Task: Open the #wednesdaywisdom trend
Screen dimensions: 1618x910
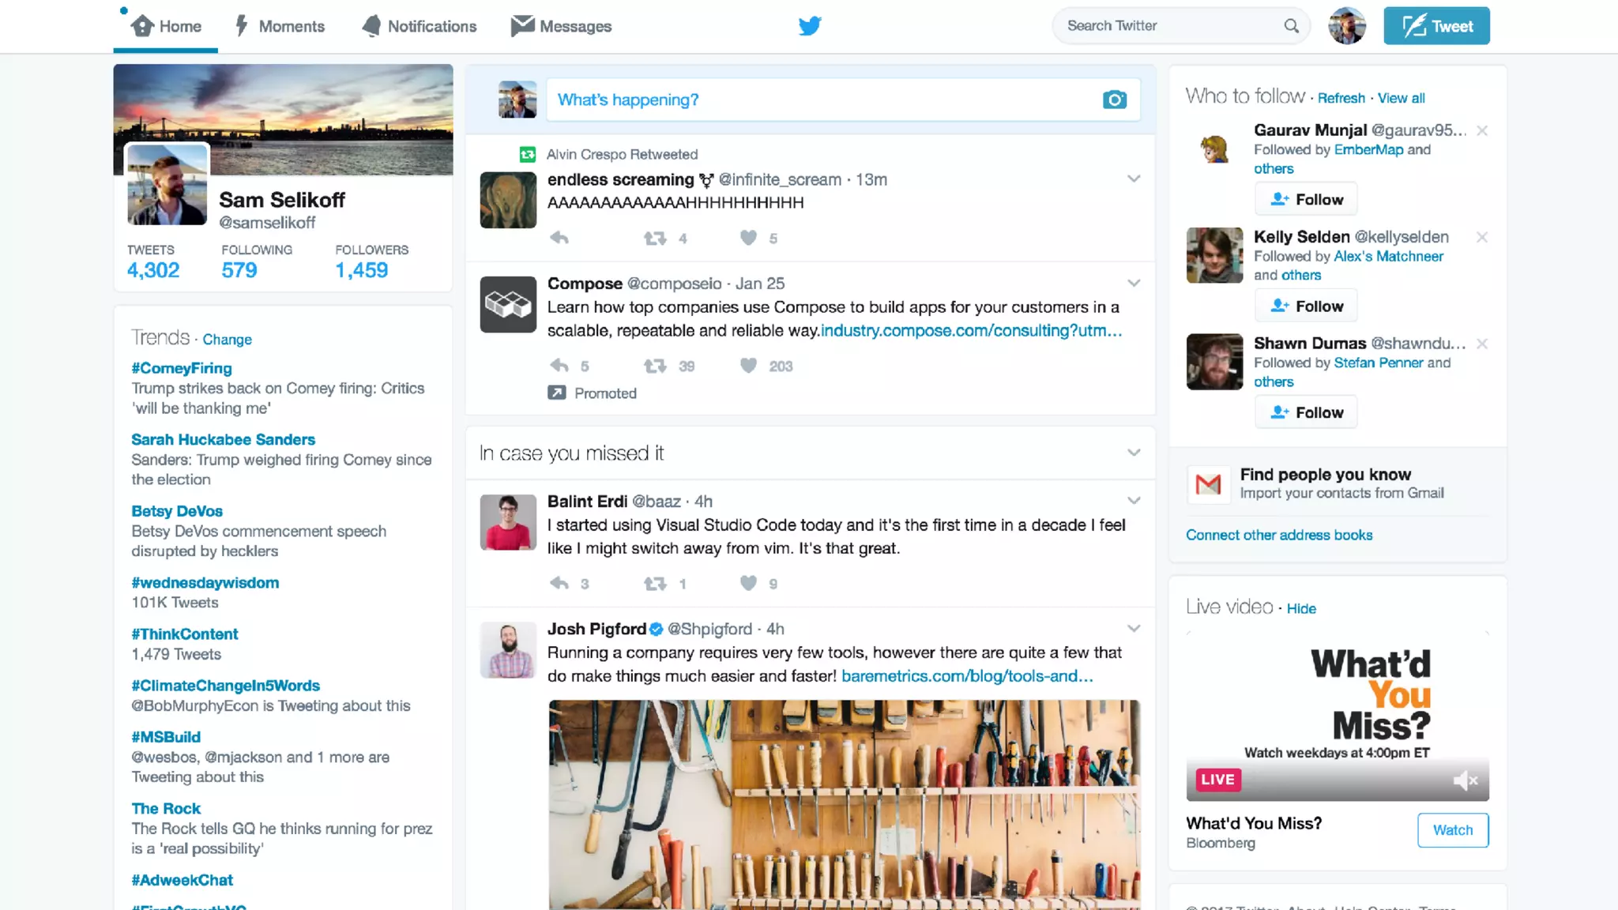Action: coord(205,583)
